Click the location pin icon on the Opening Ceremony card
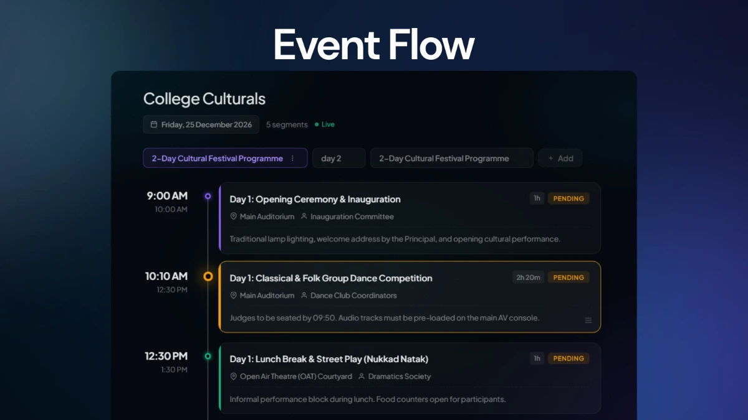 click(234, 217)
